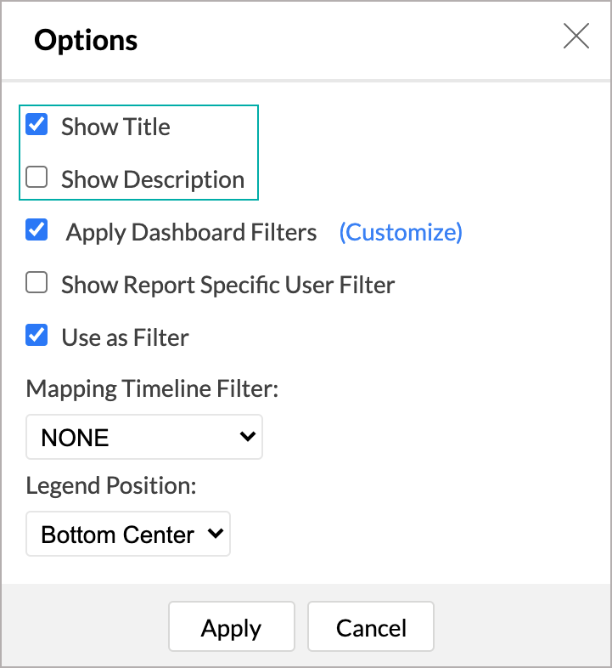Uncheck the Show Title checkbox
Screen dimensions: 612x668
36,126
